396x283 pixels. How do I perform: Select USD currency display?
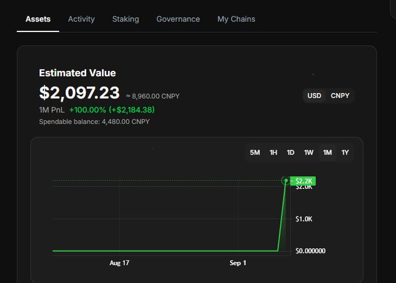pyautogui.click(x=314, y=96)
